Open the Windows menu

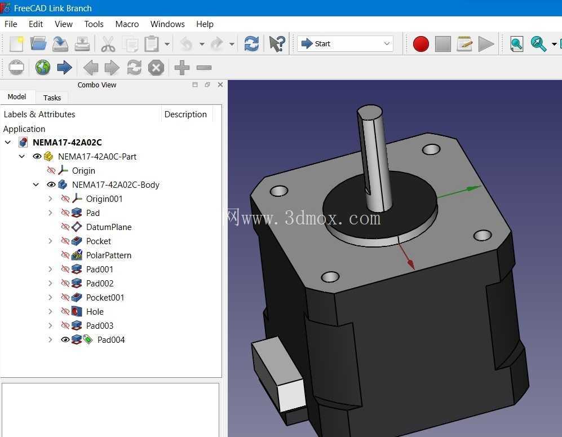[167, 24]
